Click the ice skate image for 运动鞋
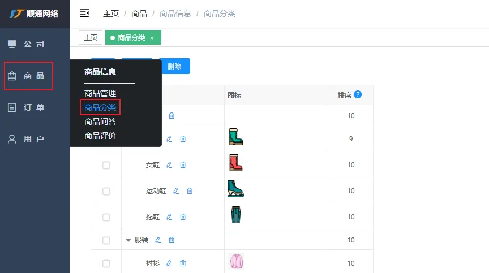The image size is (489, 273). pyautogui.click(x=235, y=190)
